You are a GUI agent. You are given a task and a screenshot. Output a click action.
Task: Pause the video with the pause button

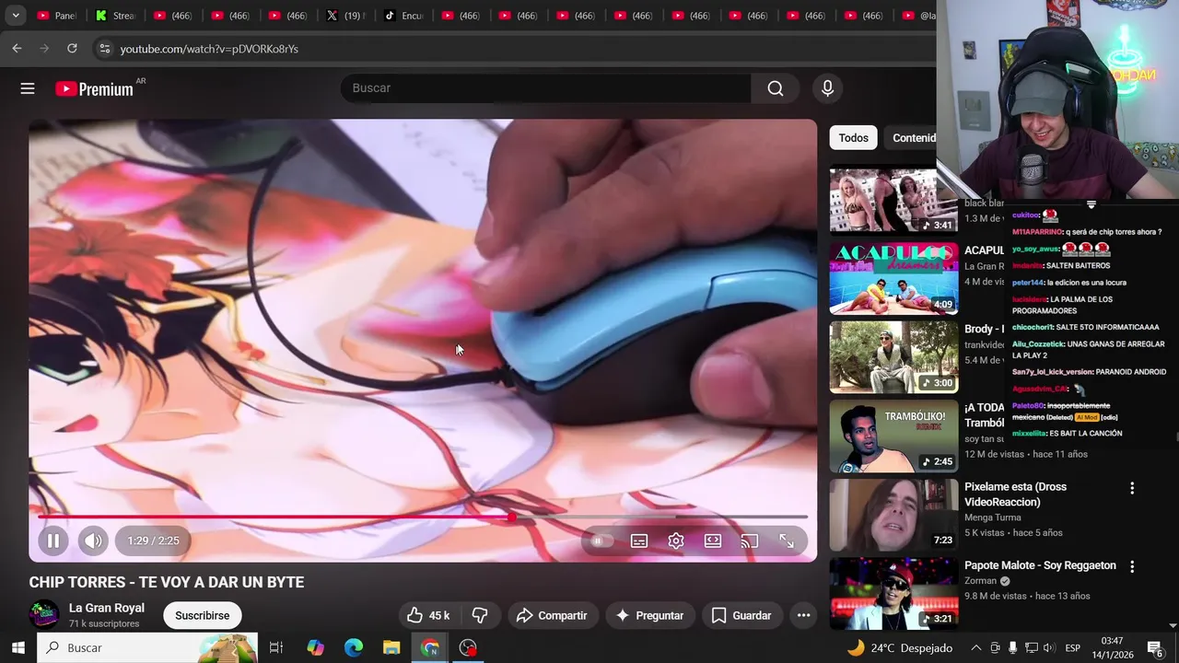53,541
